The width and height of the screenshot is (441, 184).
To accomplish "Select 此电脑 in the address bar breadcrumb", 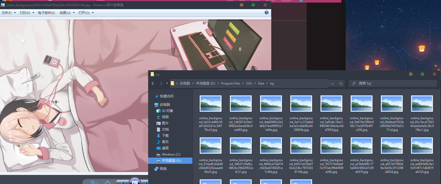I will point(185,83).
